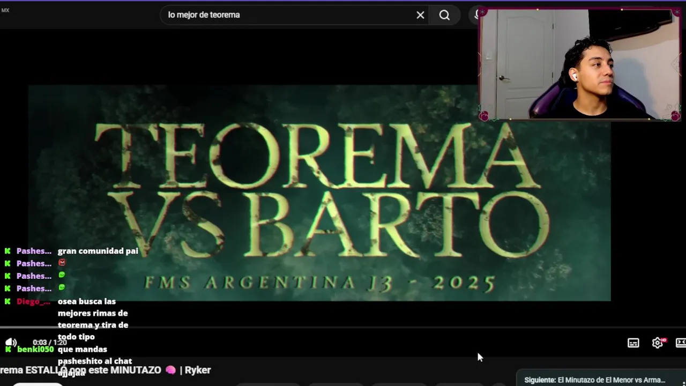Click the Diego_ chat username
This screenshot has height=386, width=686.
(x=34, y=301)
